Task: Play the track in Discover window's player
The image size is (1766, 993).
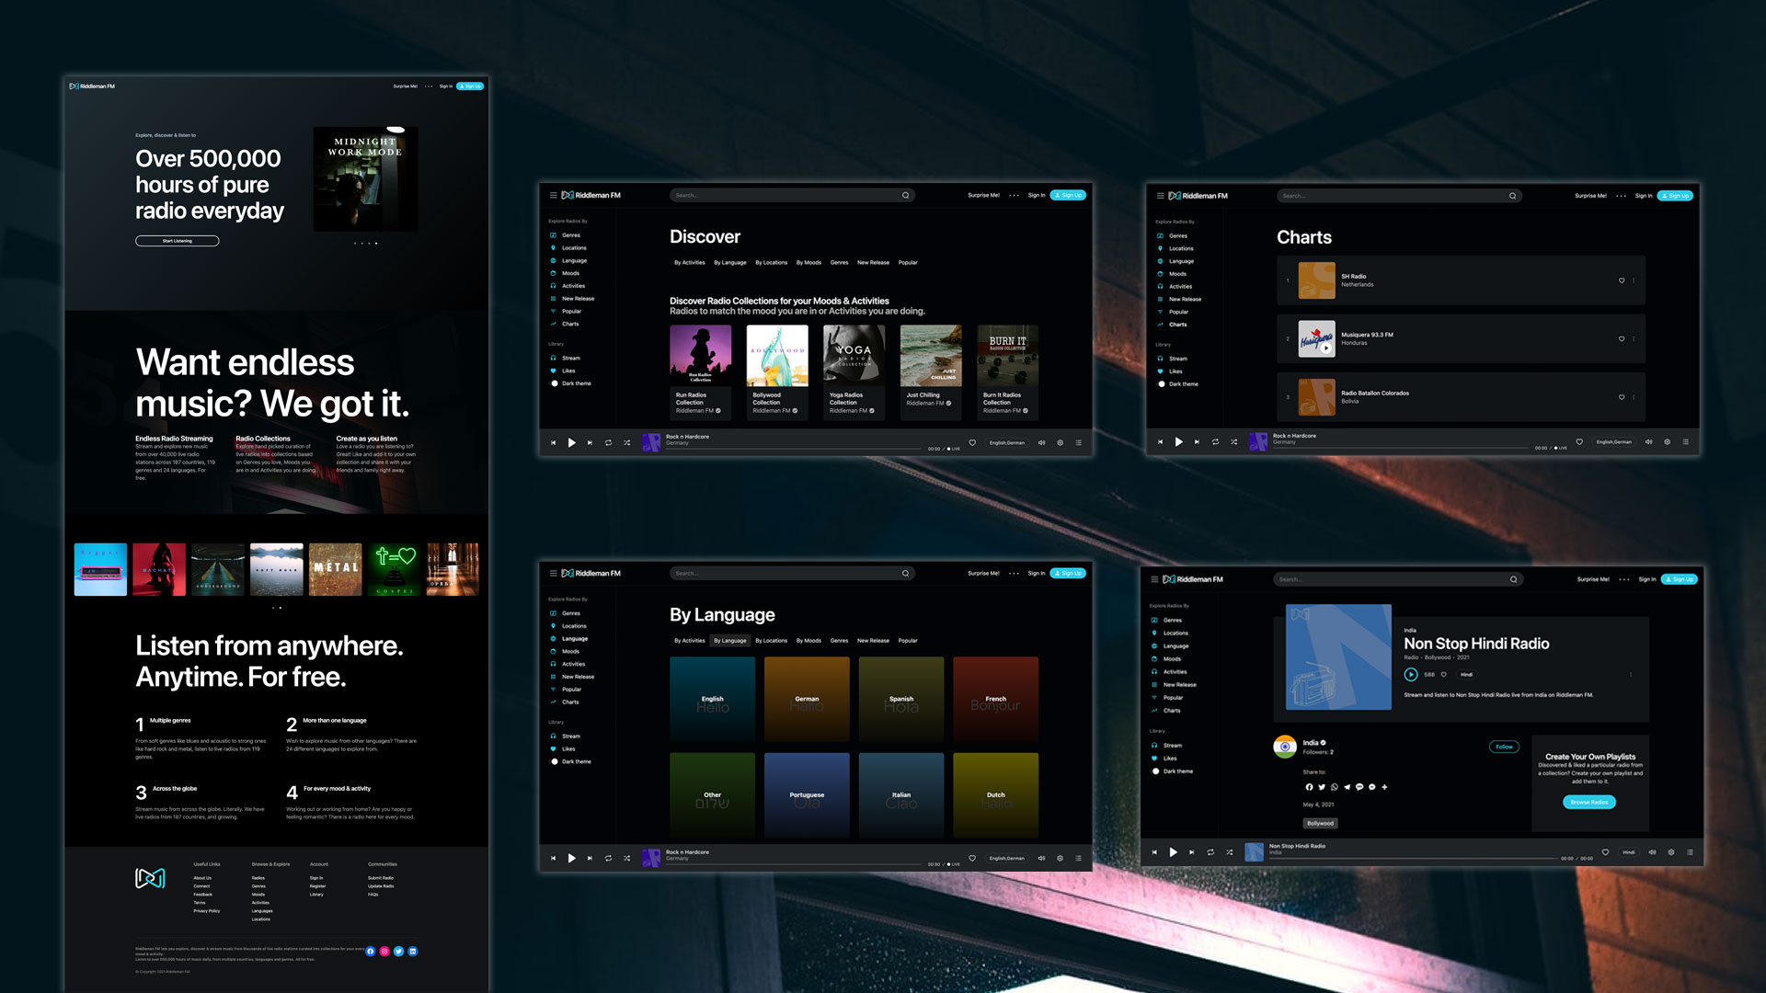Action: 571,442
